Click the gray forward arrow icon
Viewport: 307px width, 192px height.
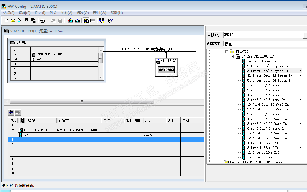click(x=18, y=112)
